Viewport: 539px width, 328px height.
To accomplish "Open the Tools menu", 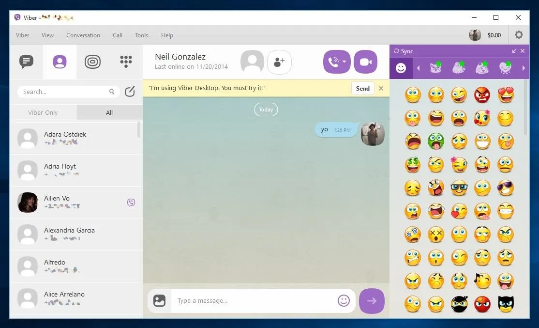I will pyautogui.click(x=141, y=35).
